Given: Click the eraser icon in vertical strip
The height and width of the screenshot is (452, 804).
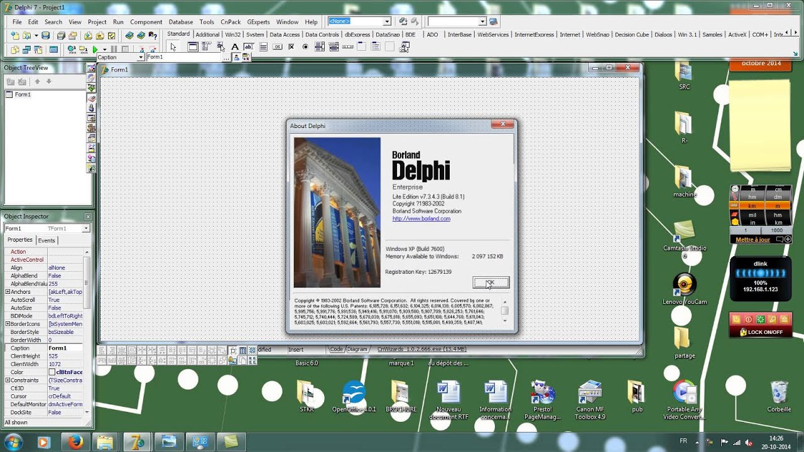Looking at the screenshot, I should [x=91, y=99].
